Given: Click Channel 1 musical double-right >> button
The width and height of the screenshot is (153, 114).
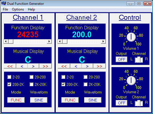Looking at the screenshot, I should [x=46, y=66].
